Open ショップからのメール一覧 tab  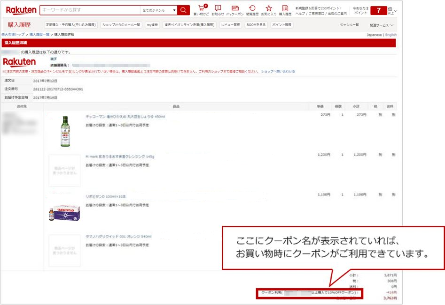(121, 25)
